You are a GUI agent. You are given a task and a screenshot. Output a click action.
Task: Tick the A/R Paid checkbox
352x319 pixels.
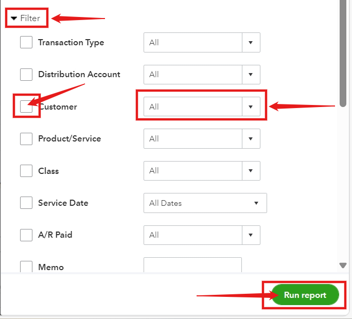[x=26, y=235]
